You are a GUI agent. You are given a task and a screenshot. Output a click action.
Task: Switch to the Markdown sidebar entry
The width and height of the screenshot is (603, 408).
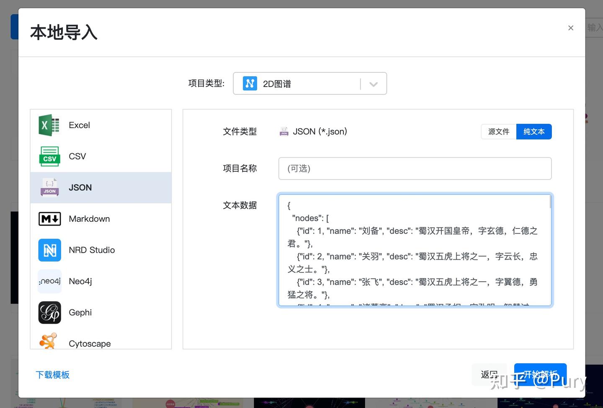(89, 218)
